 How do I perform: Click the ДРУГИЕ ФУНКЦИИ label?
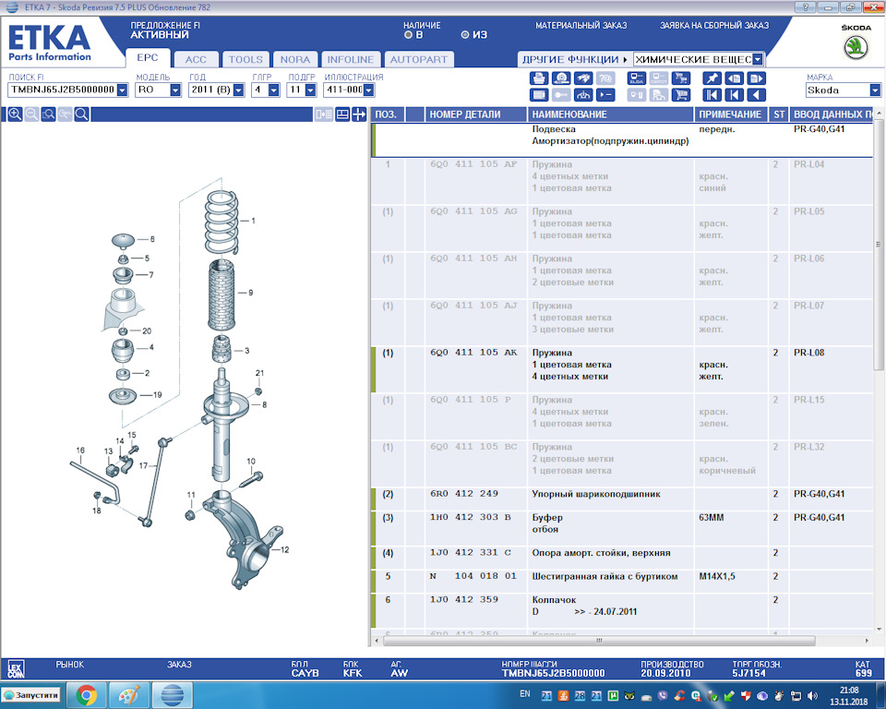click(x=570, y=59)
